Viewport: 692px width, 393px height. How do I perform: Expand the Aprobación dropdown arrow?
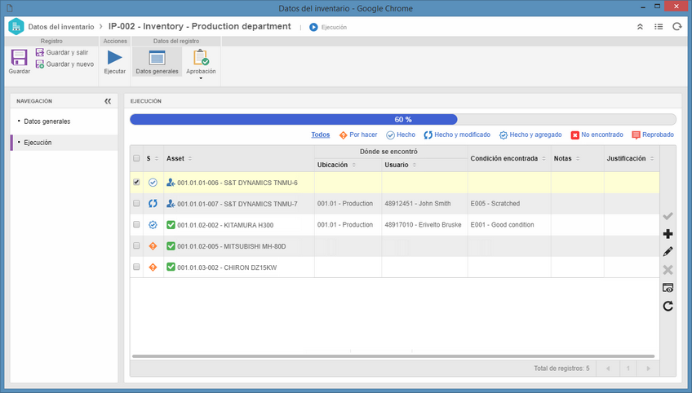201,78
